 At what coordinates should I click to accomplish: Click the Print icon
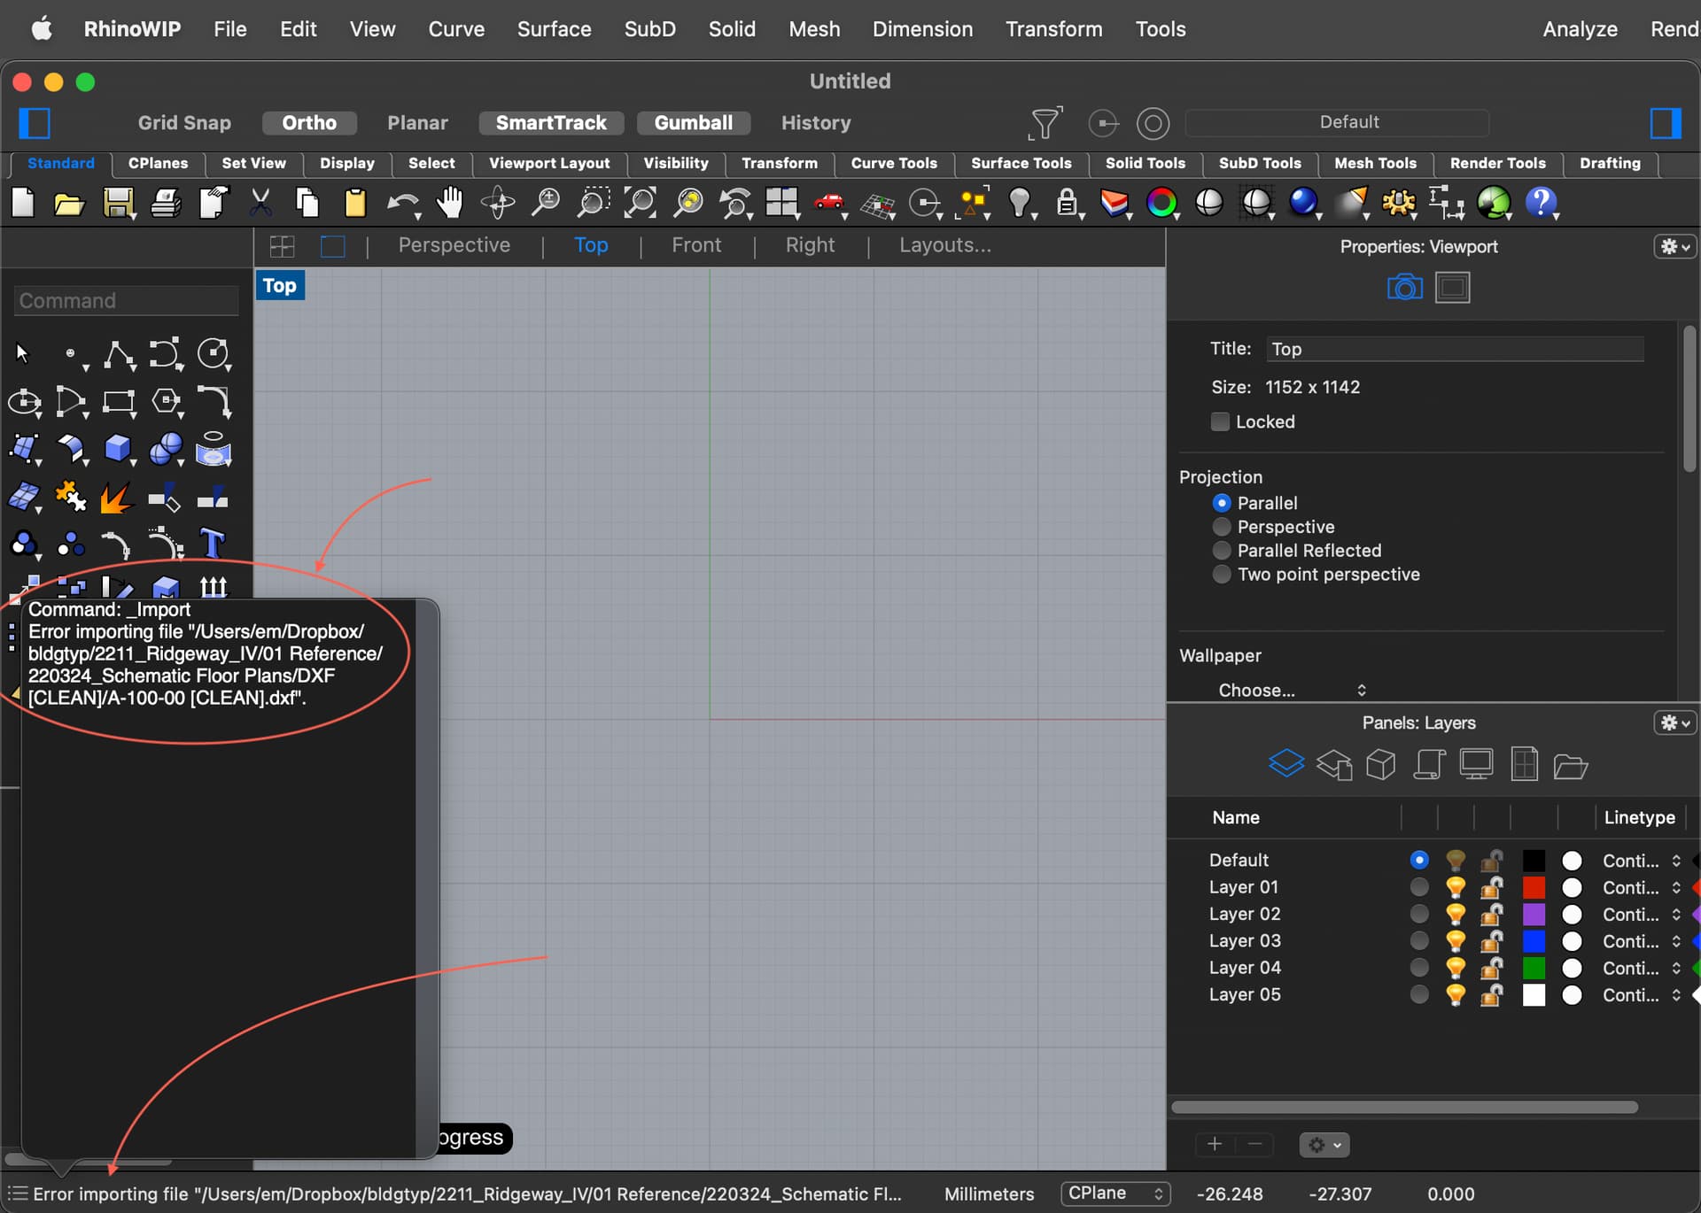[x=166, y=204]
